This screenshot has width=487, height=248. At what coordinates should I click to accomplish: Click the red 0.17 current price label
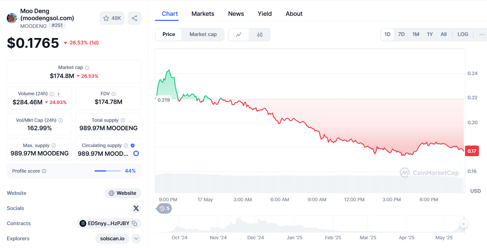coord(472,151)
